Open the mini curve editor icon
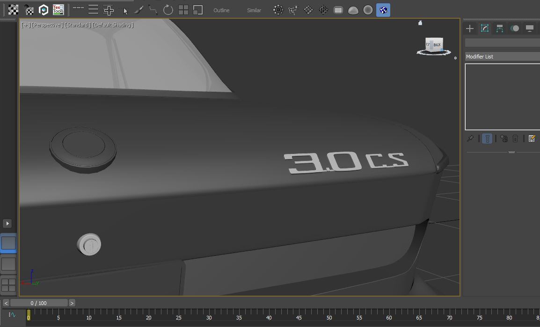 tap(12, 315)
